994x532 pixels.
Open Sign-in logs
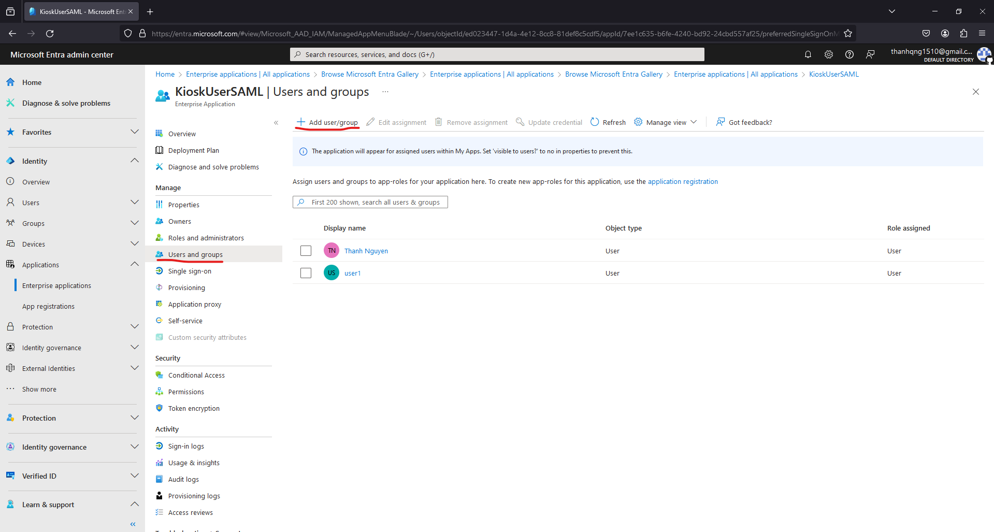pyautogui.click(x=186, y=446)
